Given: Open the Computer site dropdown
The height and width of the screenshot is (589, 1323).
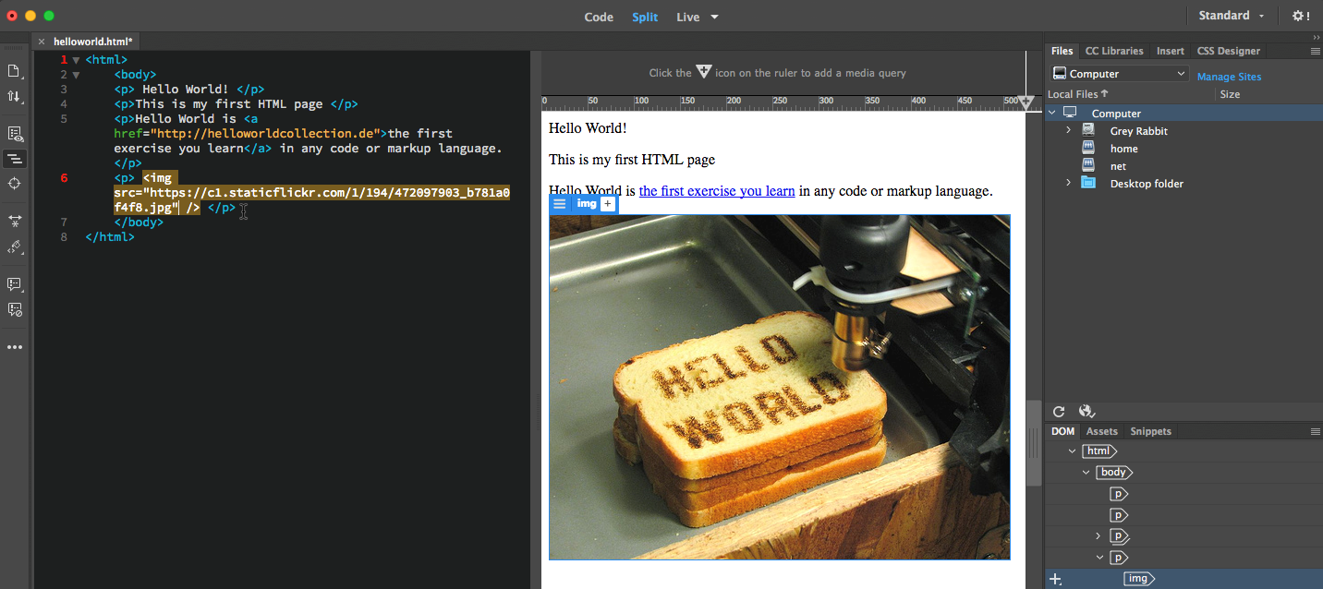Looking at the screenshot, I should [1119, 74].
